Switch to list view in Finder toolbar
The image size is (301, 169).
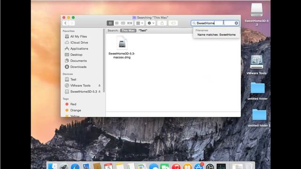click(x=117, y=23)
